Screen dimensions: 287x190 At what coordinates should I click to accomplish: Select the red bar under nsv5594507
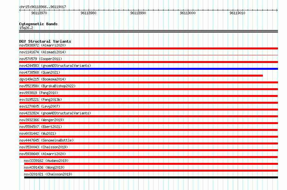pyautogui.click(x=148, y=130)
